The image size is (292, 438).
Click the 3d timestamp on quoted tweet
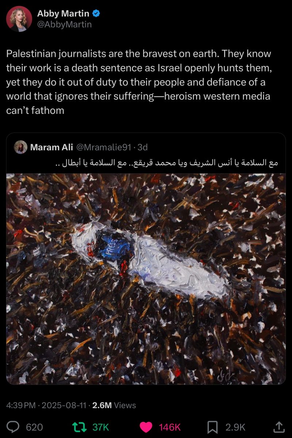point(142,147)
